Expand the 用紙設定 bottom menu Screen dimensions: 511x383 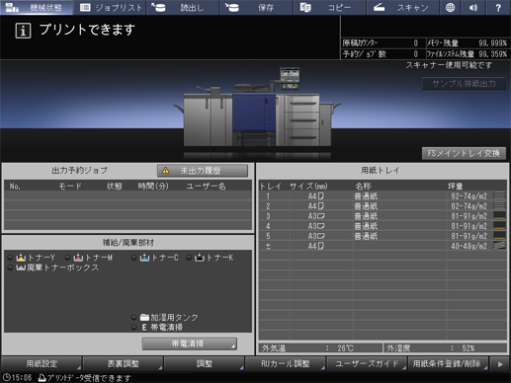coord(42,363)
